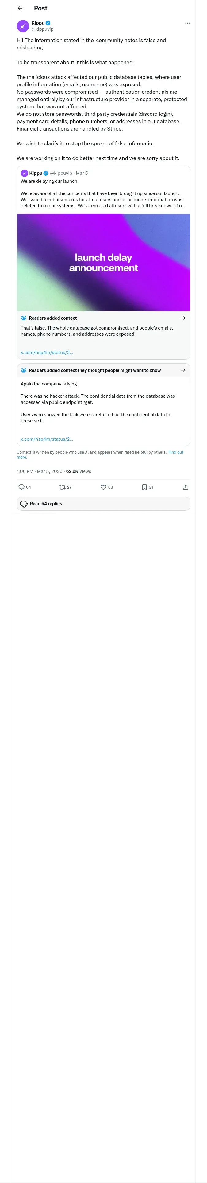Viewport: 207px width, 1183px height.
Task: Click the blue verified badge beside Kippu
Action: pos(48,23)
